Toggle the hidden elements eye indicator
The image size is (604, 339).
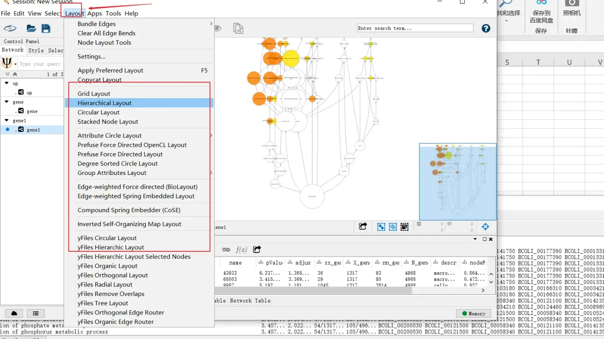450,224
